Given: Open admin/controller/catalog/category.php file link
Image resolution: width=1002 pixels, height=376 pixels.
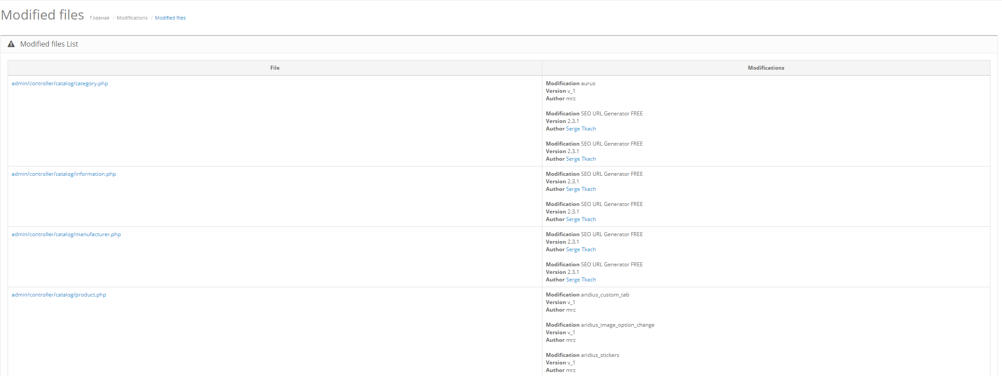Looking at the screenshot, I should (60, 83).
